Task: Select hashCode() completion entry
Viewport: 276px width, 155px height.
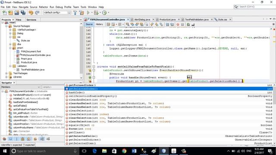Action: pos(169,93)
